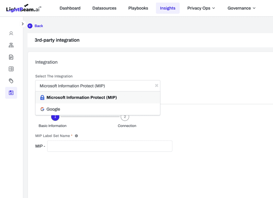273x198 pixels.
Task: Open the document sidebar icon
Action: (x=11, y=57)
